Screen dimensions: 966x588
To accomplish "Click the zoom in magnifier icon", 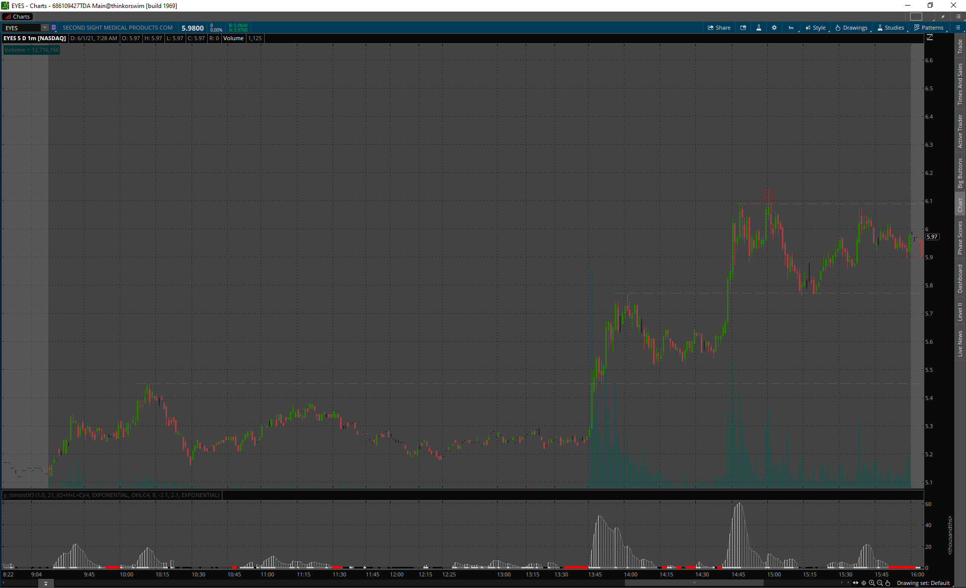I will [872, 583].
